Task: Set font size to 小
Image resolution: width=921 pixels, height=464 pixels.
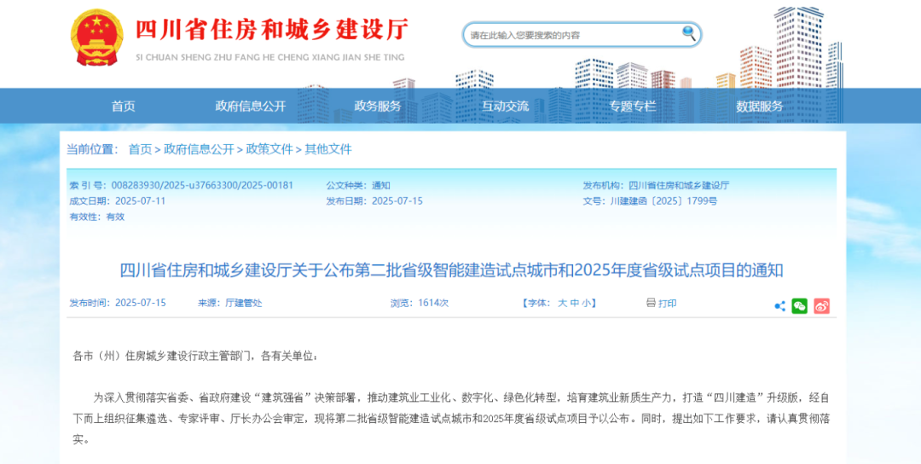Action: [x=587, y=303]
